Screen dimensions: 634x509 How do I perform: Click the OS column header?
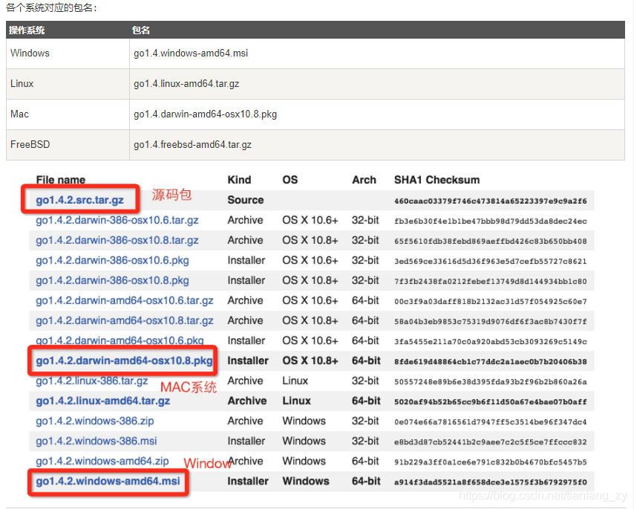point(290,180)
